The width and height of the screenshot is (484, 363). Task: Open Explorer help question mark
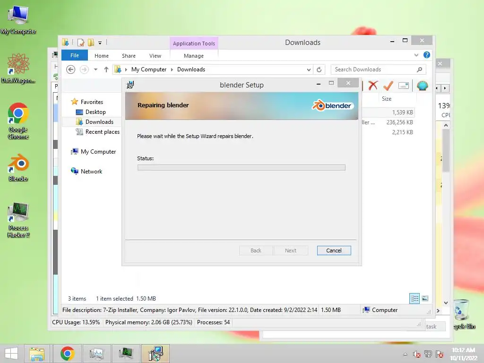click(x=427, y=55)
